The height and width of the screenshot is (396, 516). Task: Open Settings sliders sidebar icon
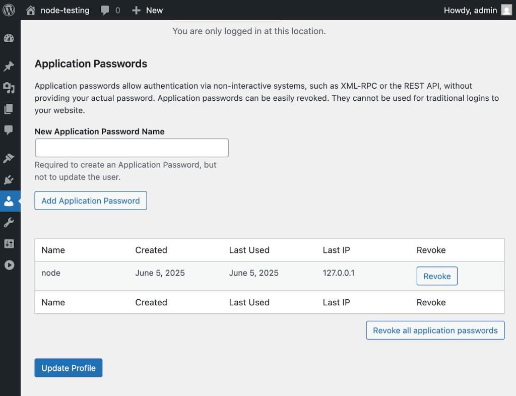point(9,244)
